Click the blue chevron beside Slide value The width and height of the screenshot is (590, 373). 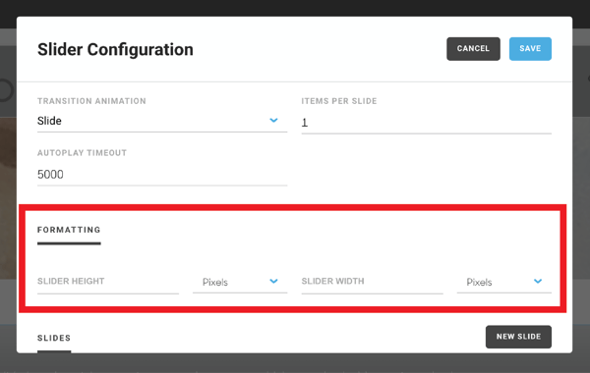[274, 120]
